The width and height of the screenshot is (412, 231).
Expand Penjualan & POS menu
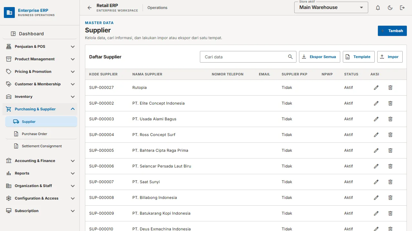tap(40, 47)
